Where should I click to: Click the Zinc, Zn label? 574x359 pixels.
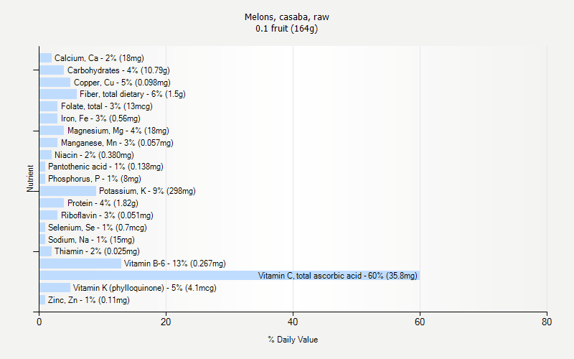(89, 300)
